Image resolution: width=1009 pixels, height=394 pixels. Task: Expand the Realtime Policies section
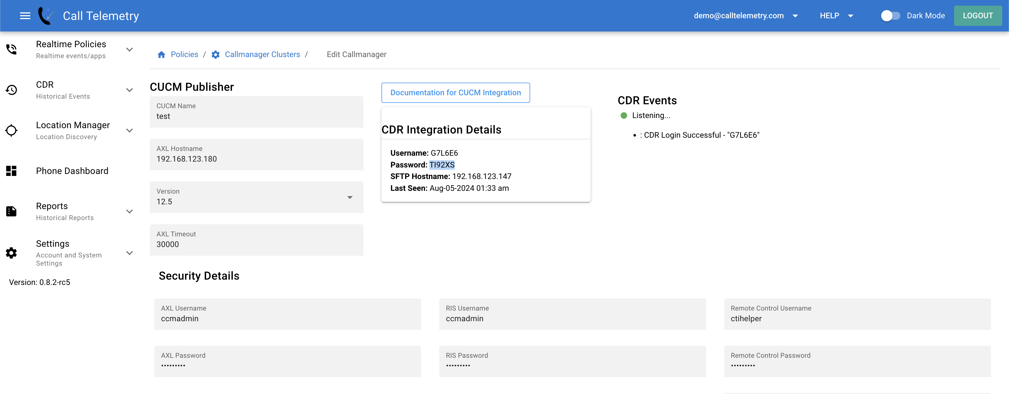130,50
